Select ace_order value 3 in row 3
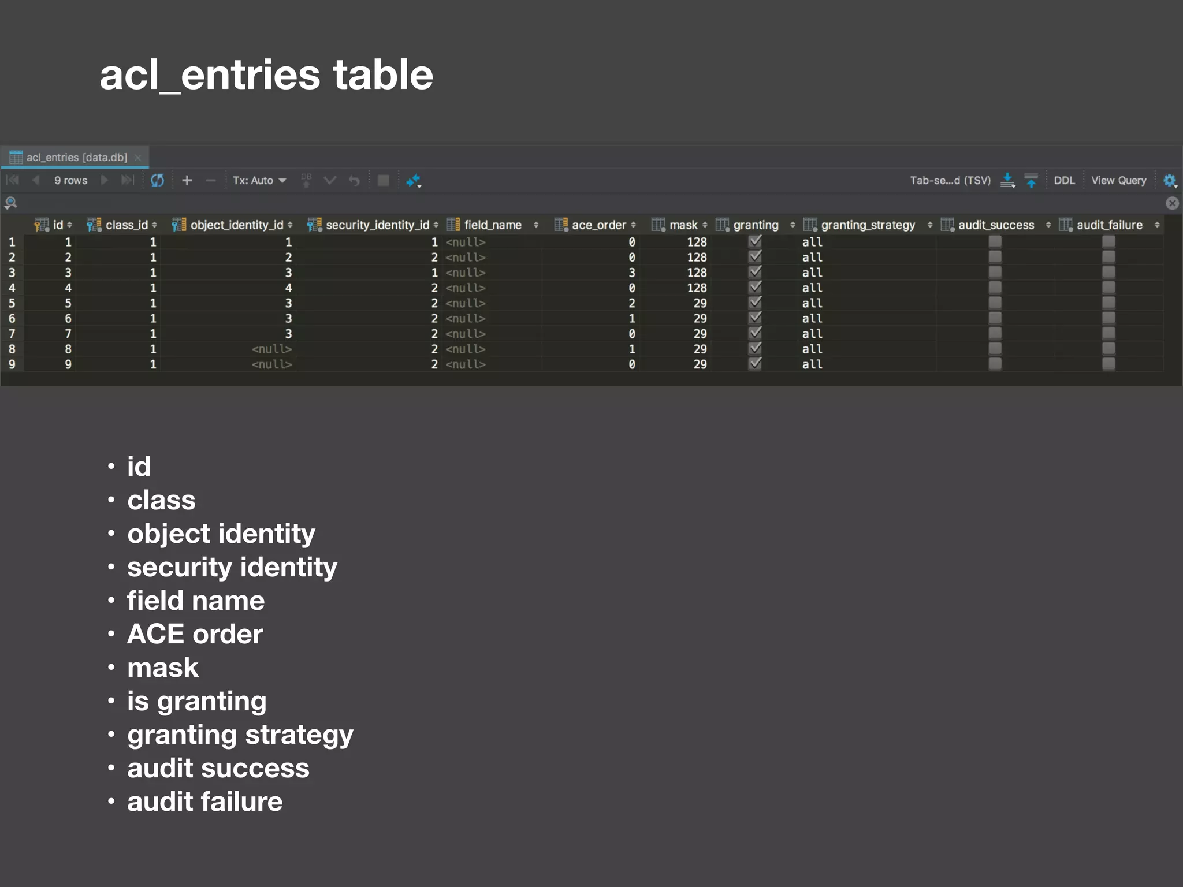 (632, 273)
